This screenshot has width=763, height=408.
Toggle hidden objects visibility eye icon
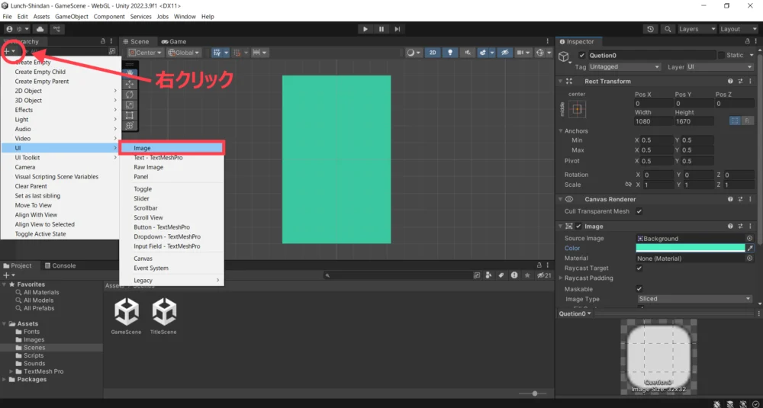point(505,53)
